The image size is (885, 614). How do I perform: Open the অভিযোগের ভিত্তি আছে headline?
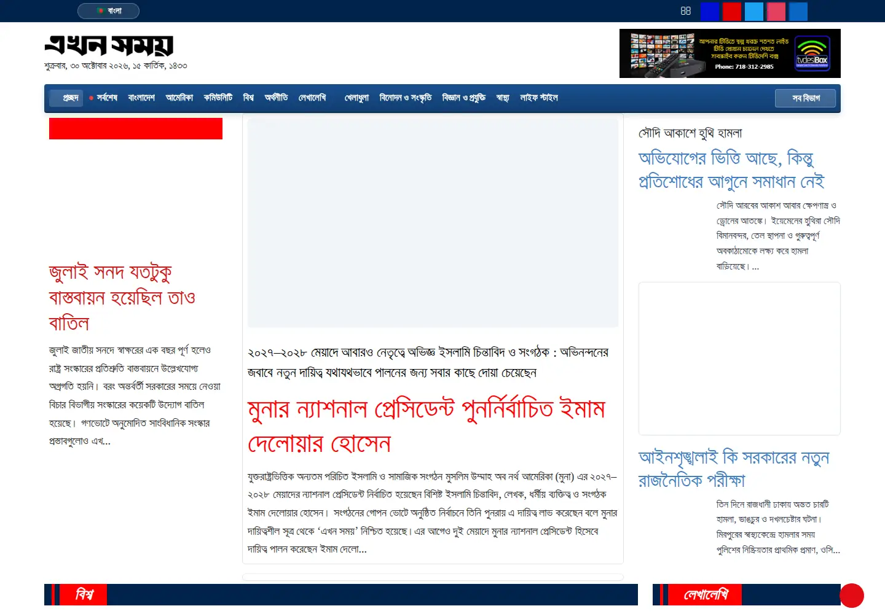coord(731,170)
